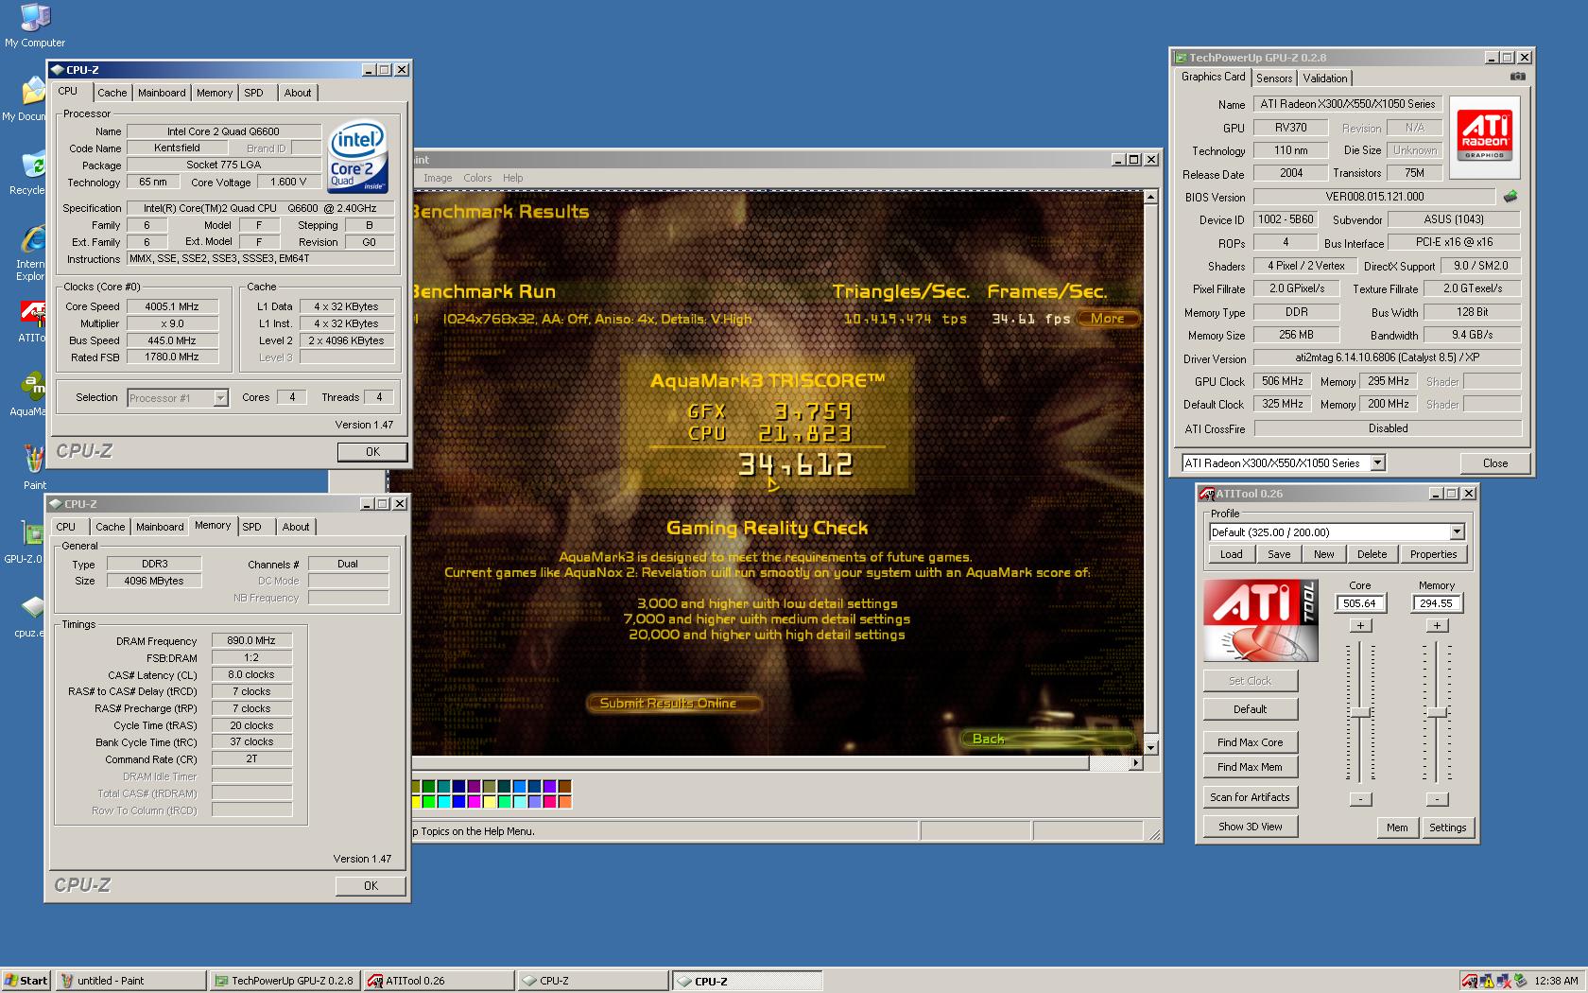Click the Memory clock slider thumb
1588x993 pixels.
[x=1436, y=712]
